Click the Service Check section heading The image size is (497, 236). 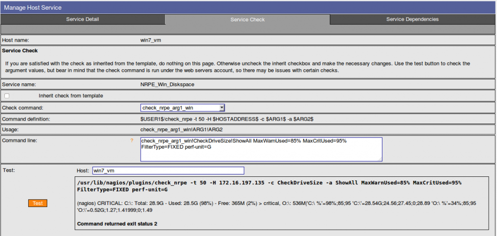[x=20, y=50]
